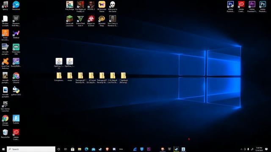Select the python installer icon
The height and width of the screenshot is (152, 271).
tap(16, 91)
